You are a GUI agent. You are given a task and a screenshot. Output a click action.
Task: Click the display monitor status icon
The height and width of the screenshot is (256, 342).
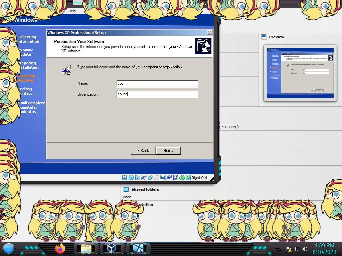(x=163, y=178)
